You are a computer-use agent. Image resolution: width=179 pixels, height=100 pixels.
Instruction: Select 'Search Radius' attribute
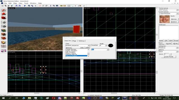pos(71,53)
